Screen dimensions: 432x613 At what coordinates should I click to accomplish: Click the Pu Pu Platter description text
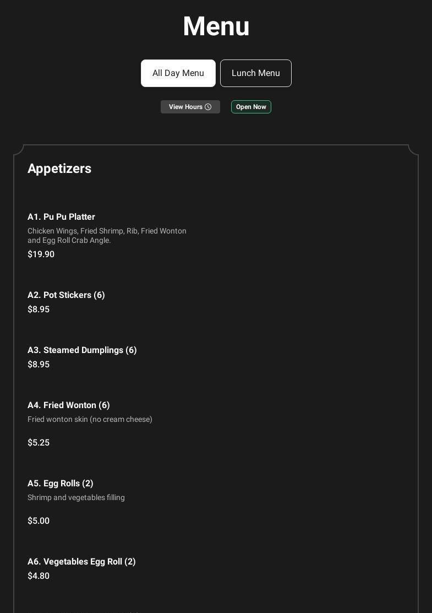[x=107, y=236]
